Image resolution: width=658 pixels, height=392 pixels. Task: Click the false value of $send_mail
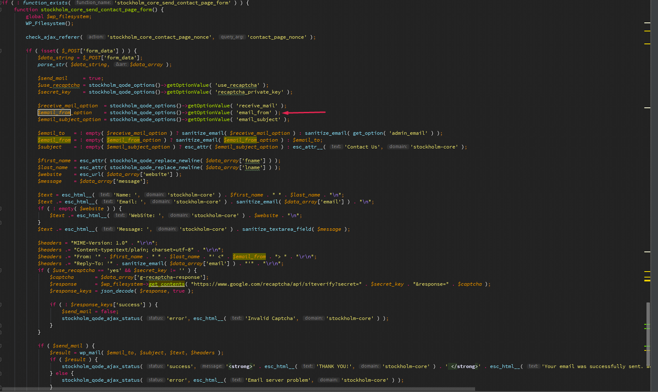point(108,311)
